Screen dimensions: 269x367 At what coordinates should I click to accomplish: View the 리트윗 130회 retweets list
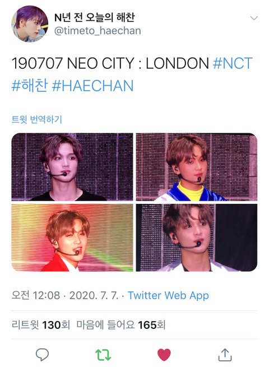(x=41, y=325)
